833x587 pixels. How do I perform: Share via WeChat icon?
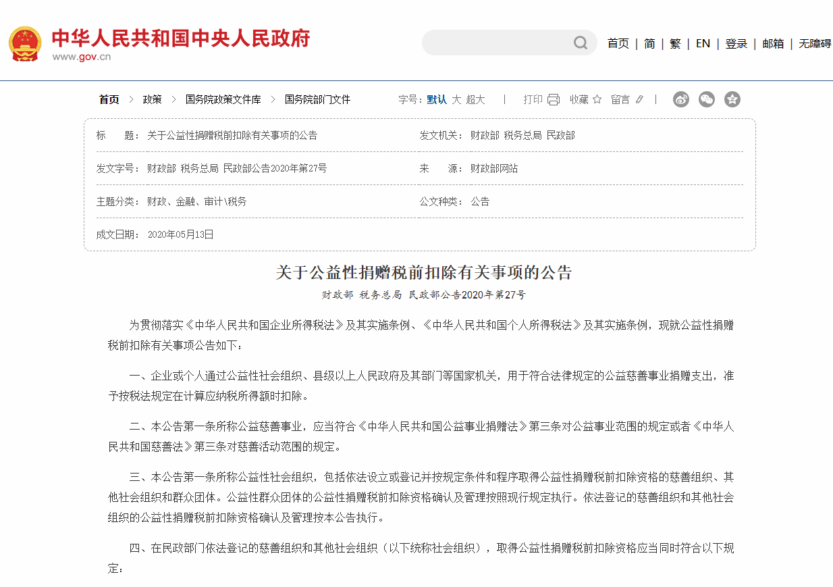click(x=707, y=99)
